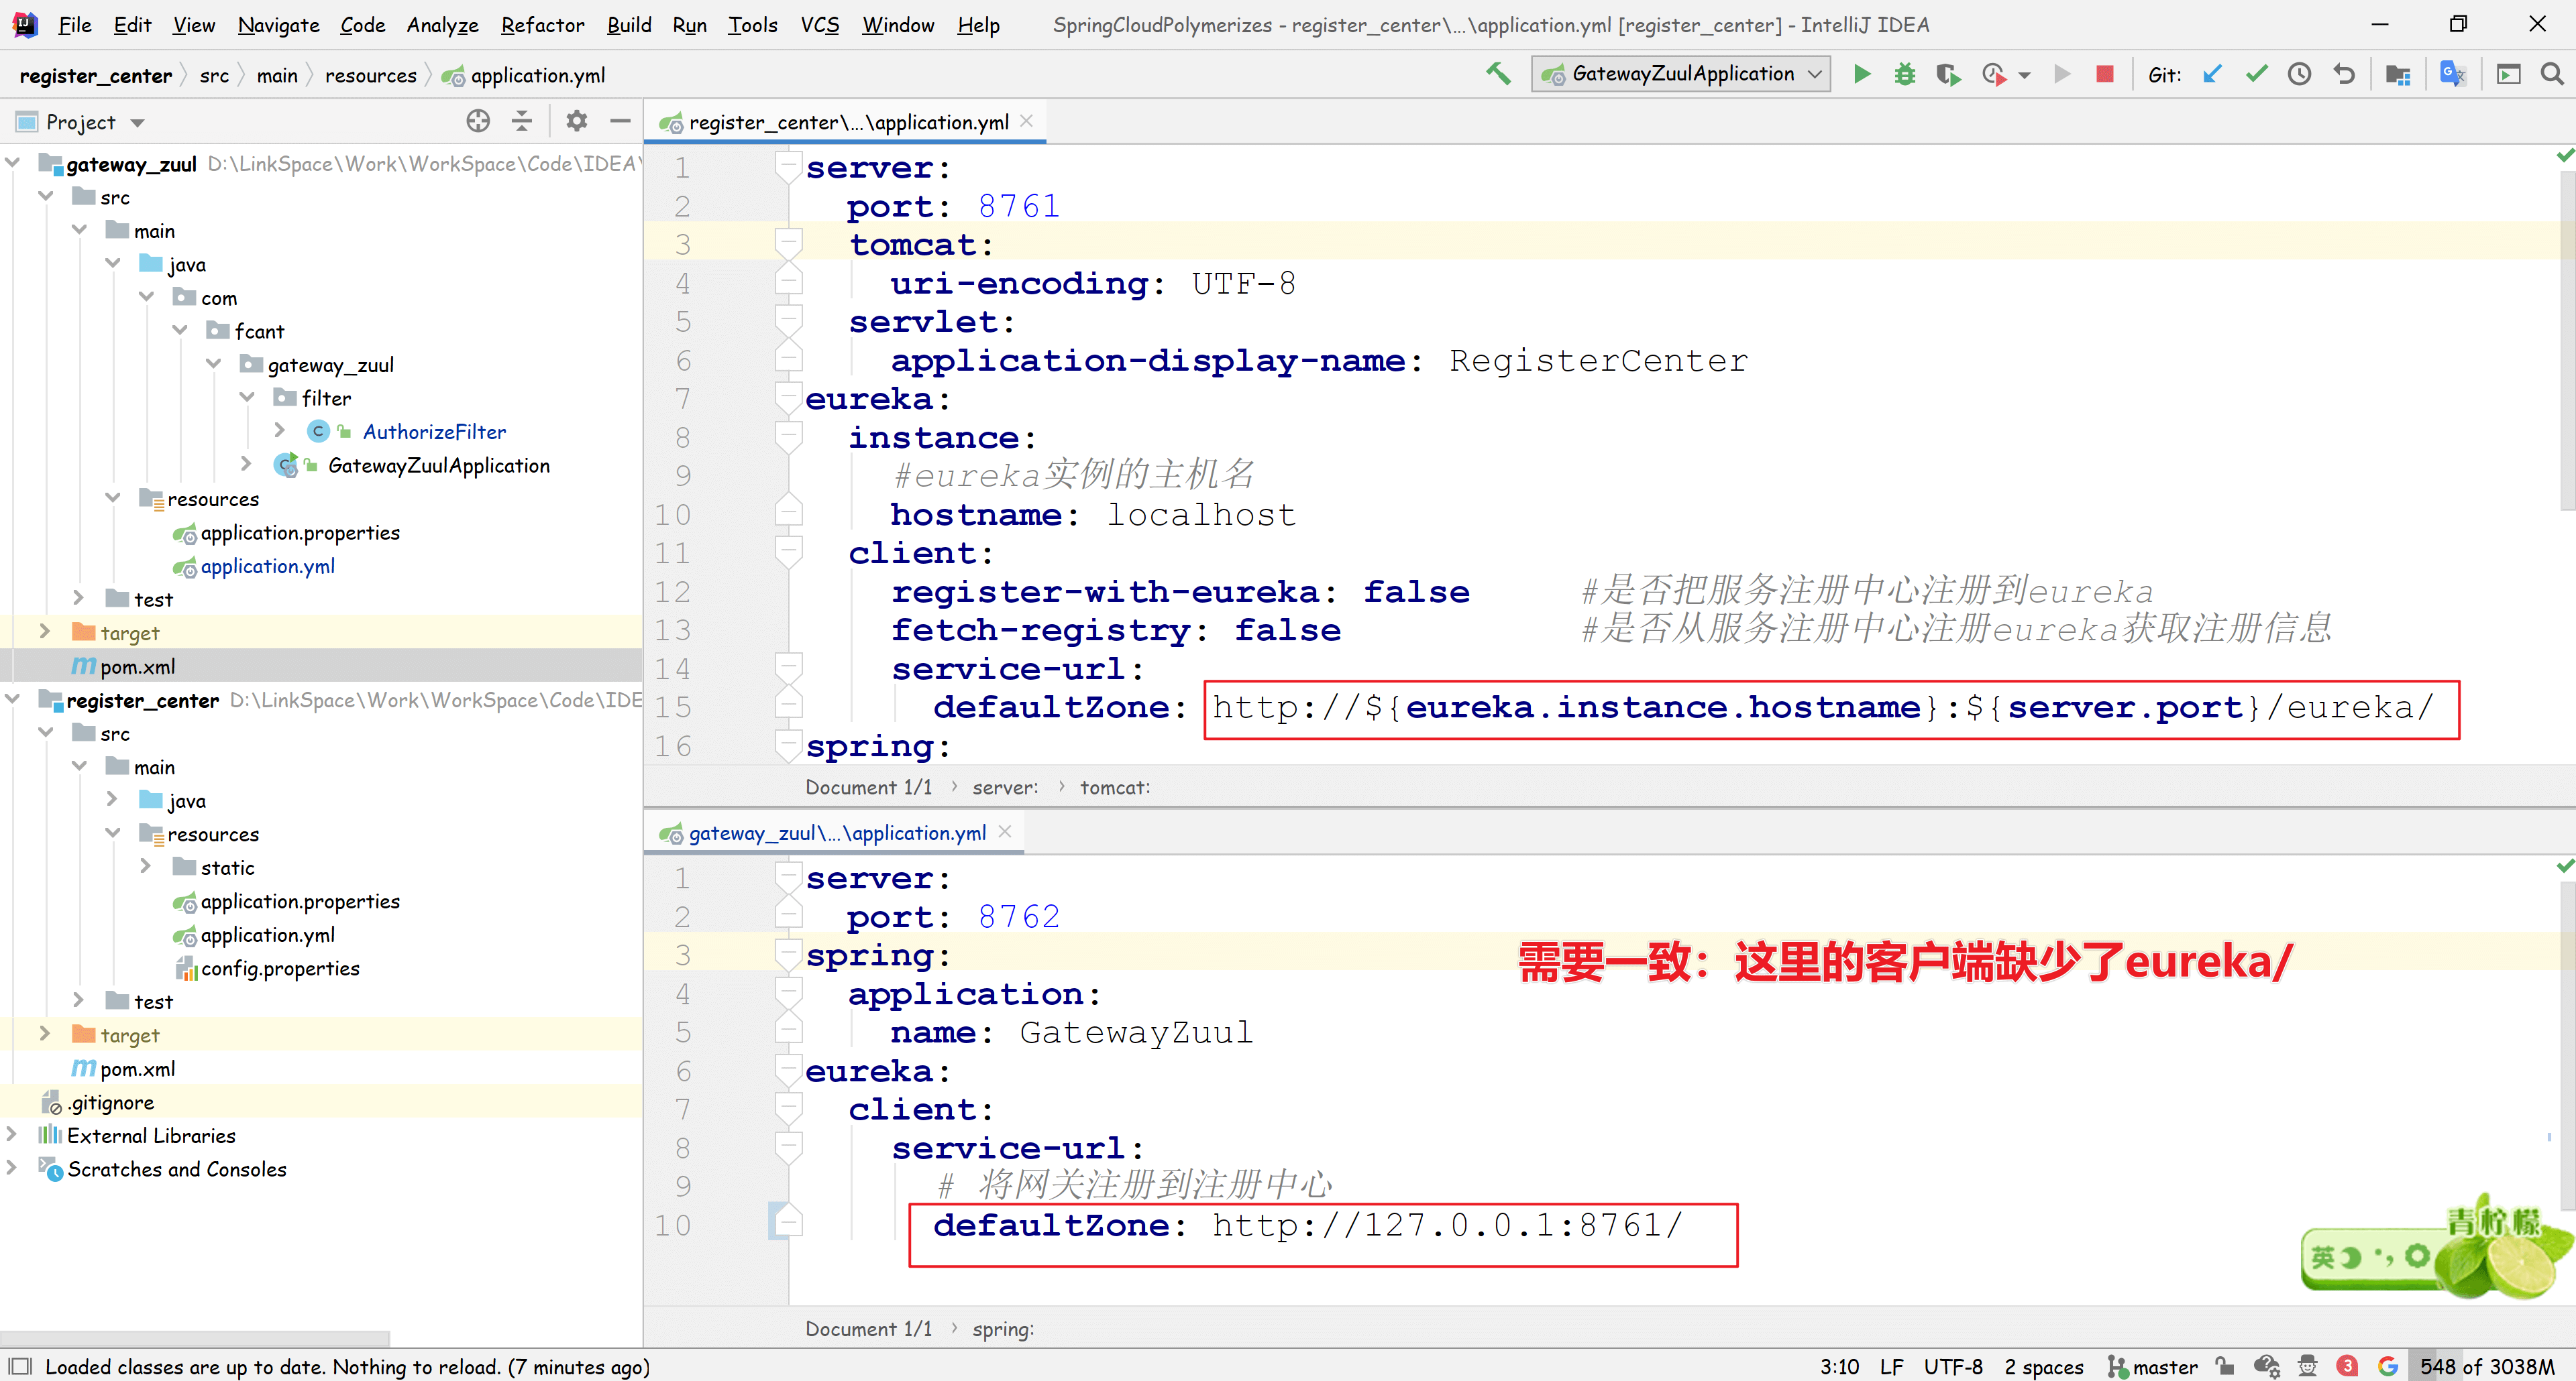Locate the current file with the crosshair icon
Viewport: 2576px width, 1381px height.
(x=478, y=121)
